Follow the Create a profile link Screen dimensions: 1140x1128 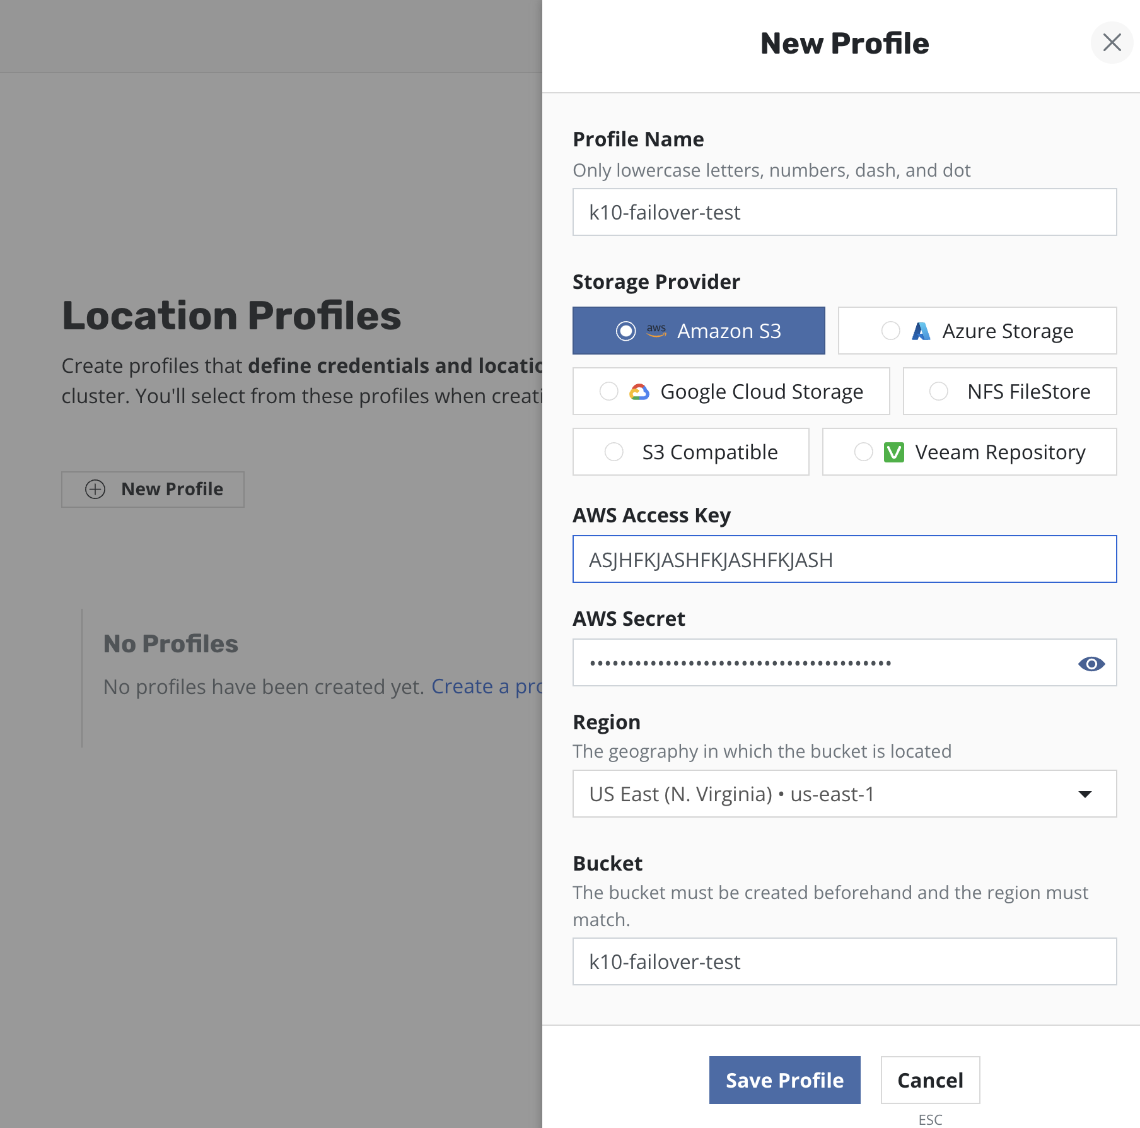coord(487,686)
